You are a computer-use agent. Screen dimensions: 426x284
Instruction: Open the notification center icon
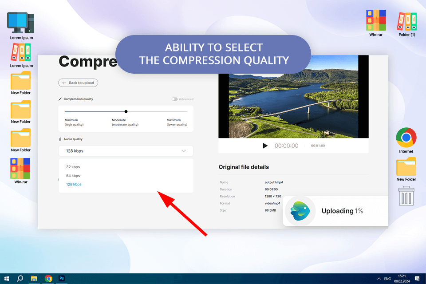point(417,279)
